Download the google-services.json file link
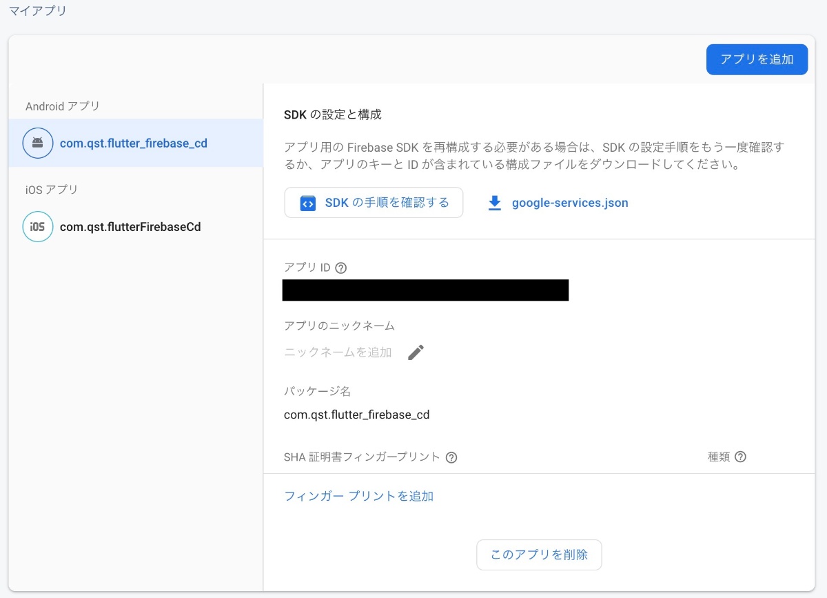The image size is (827, 598). pyautogui.click(x=570, y=203)
